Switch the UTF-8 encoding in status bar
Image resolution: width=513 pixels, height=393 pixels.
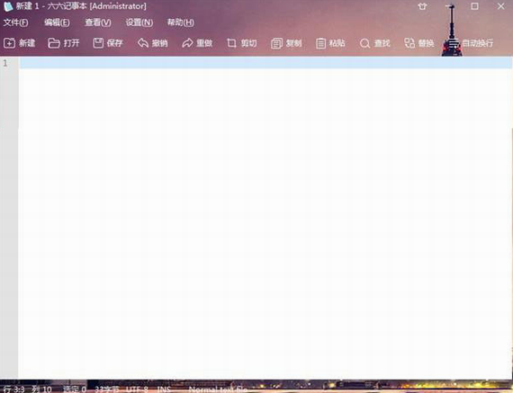pyautogui.click(x=138, y=389)
